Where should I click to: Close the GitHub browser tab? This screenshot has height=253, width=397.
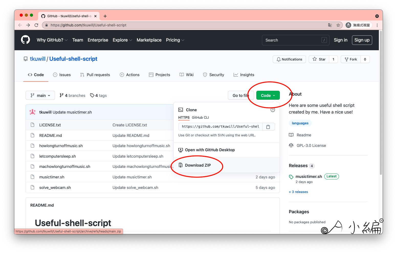[x=95, y=16]
